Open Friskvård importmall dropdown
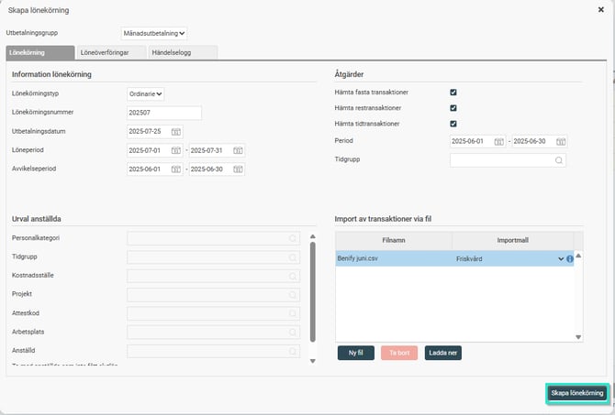 pyautogui.click(x=560, y=259)
